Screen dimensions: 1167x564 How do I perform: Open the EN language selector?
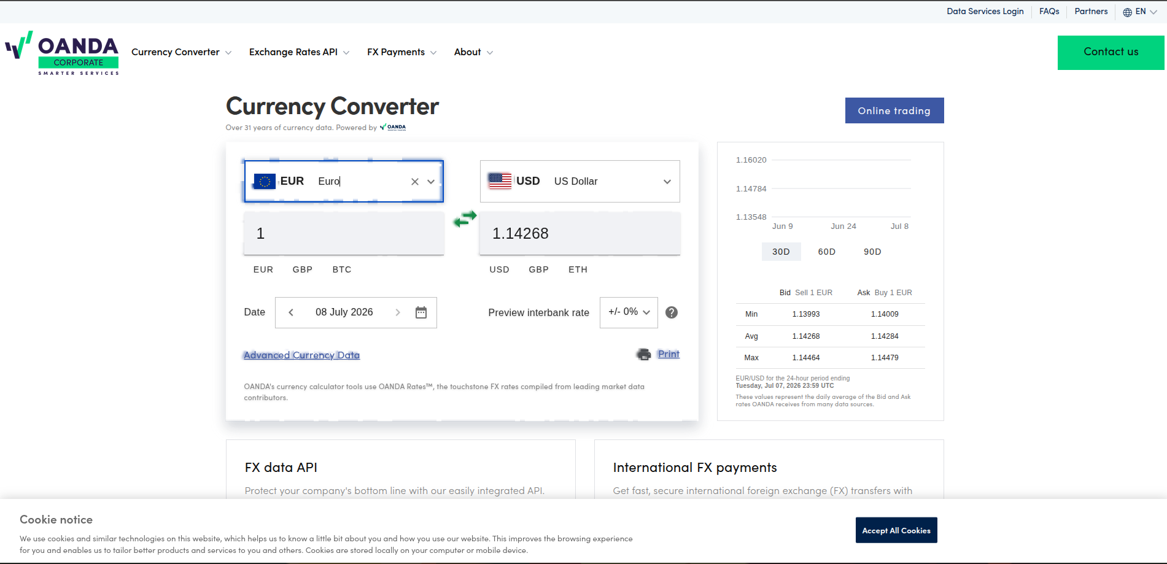(x=1140, y=12)
